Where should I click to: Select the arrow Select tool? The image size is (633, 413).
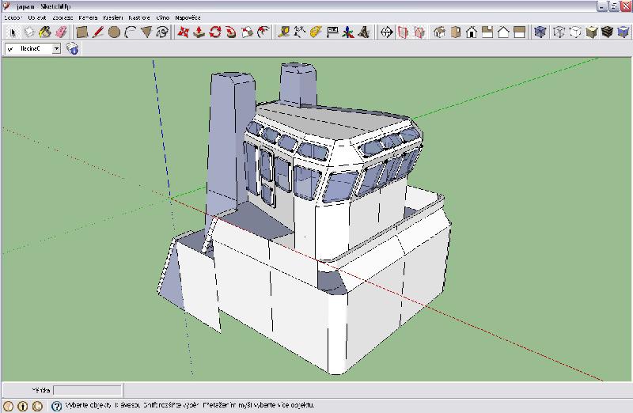pos(11,32)
